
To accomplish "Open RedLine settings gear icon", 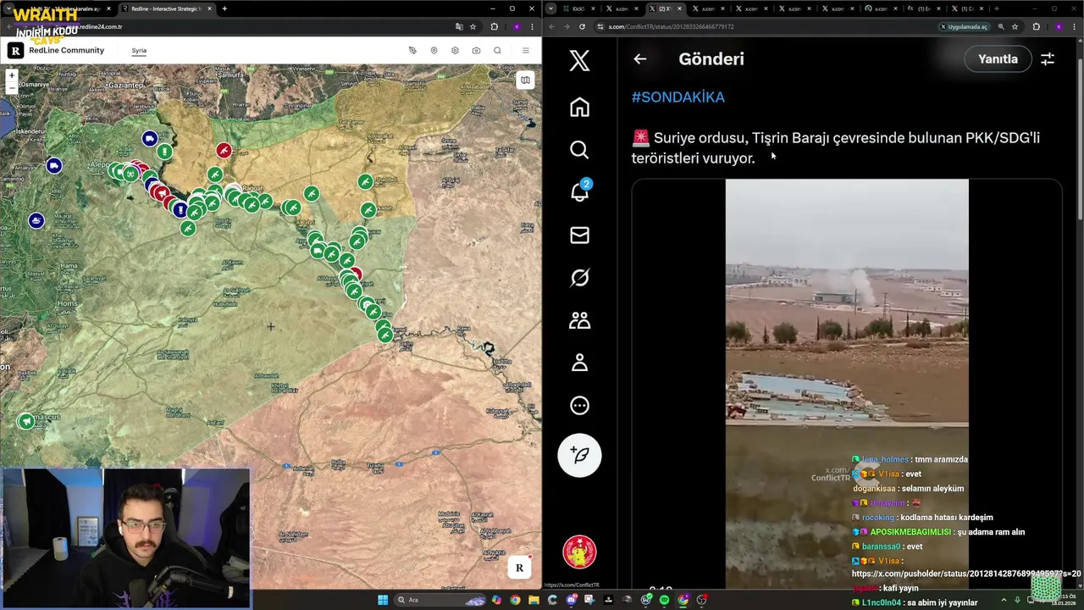I will point(455,50).
